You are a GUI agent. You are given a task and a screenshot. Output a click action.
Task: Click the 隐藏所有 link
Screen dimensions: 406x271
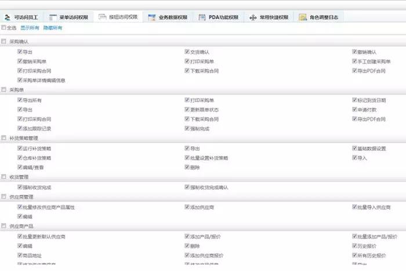pyautogui.click(x=53, y=28)
